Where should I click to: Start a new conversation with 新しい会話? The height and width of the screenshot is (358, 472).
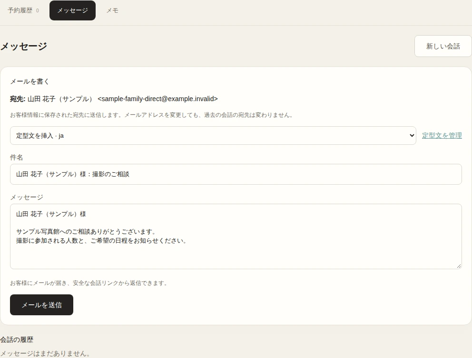click(443, 46)
